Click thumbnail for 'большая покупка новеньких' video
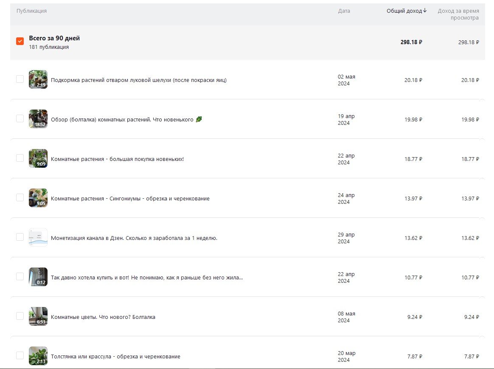 pos(38,158)
